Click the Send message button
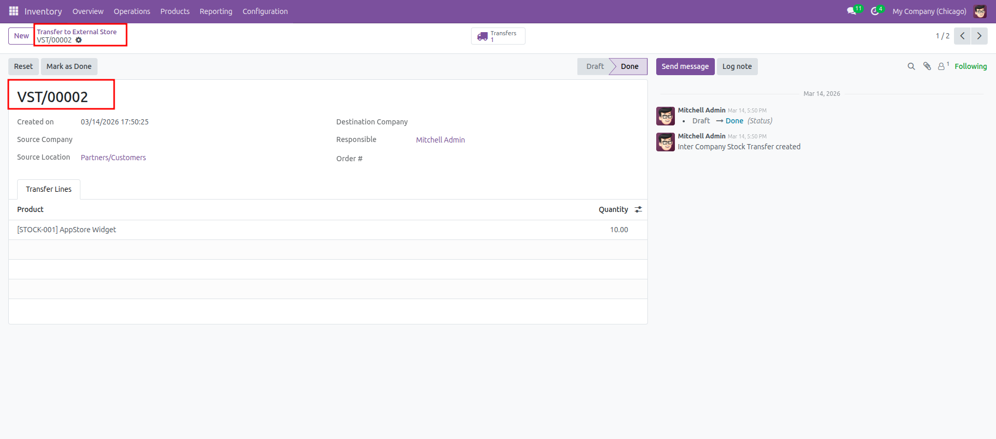Viewport: 996px width, 439px height. (x=685, y=66)
